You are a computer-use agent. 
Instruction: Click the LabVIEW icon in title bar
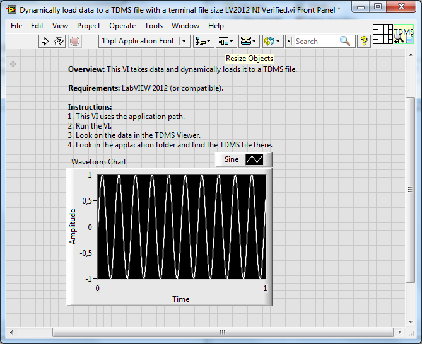click(x=11, y=10)
